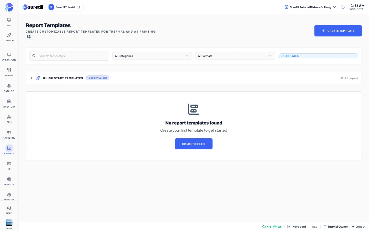Open the Settings gear in sidebar
This screenshot has width=369, height=231.
9,196
